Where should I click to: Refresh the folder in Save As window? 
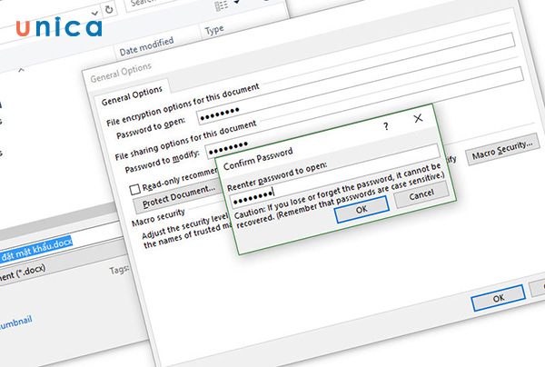tap(109, 9)
